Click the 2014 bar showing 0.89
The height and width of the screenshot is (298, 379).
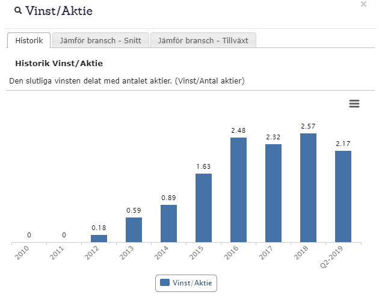(x=168, y=223)
